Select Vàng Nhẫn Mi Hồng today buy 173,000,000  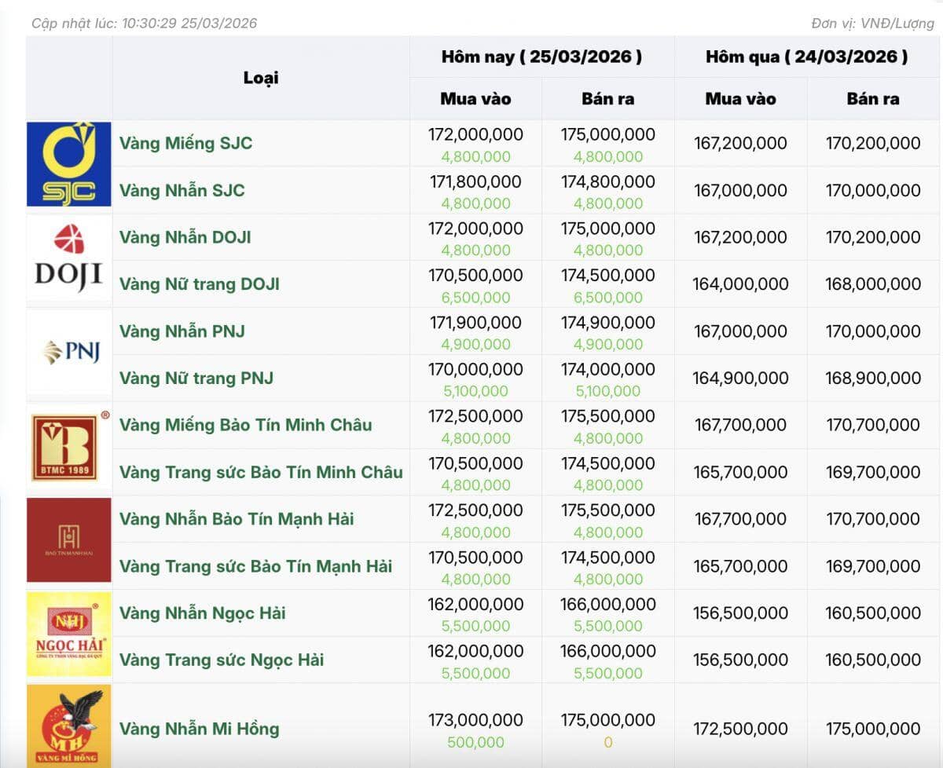475,720
